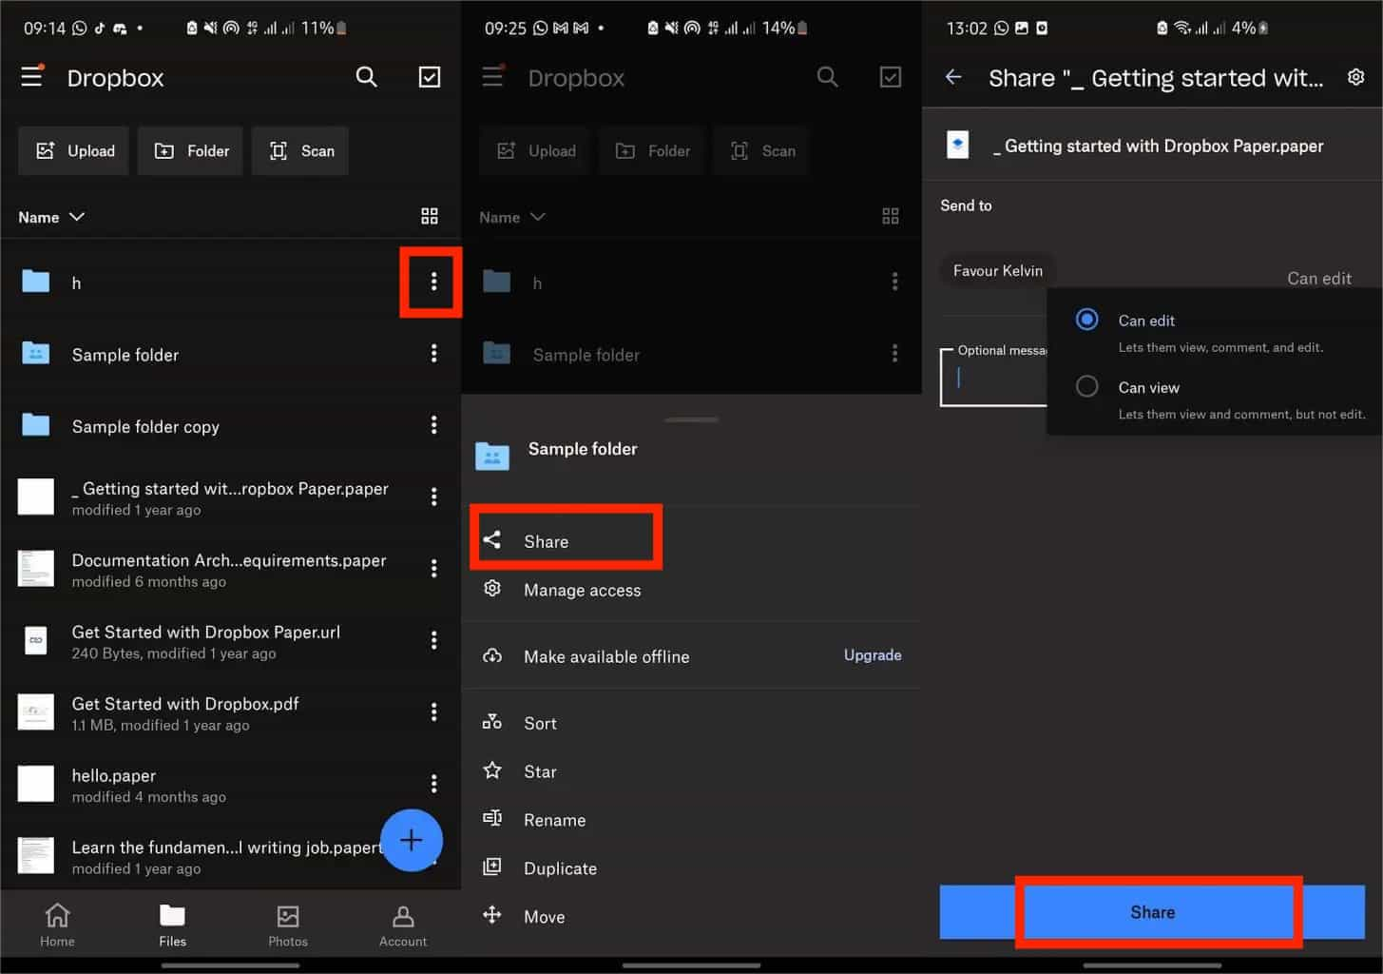Tap Favour Kelvin recipient chip
This screenshot has height=974, width=1383.
998,270
